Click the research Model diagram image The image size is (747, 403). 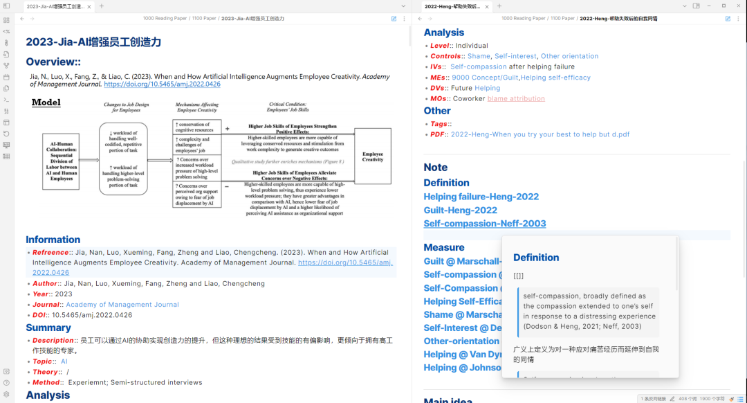212,157
